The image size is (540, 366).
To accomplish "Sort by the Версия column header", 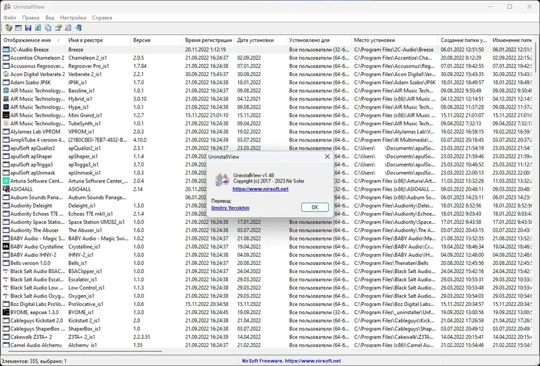I will (x=157, y=40).
